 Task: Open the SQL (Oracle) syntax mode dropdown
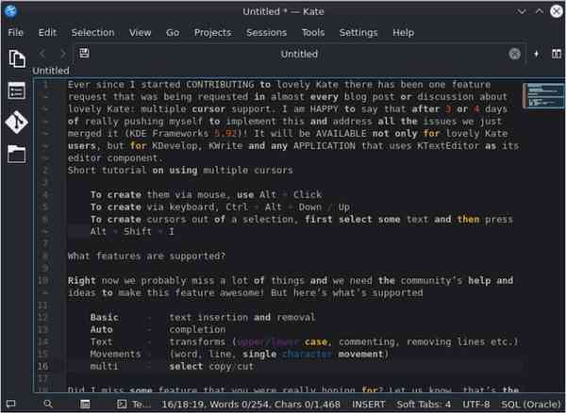(x=532, y=405)
